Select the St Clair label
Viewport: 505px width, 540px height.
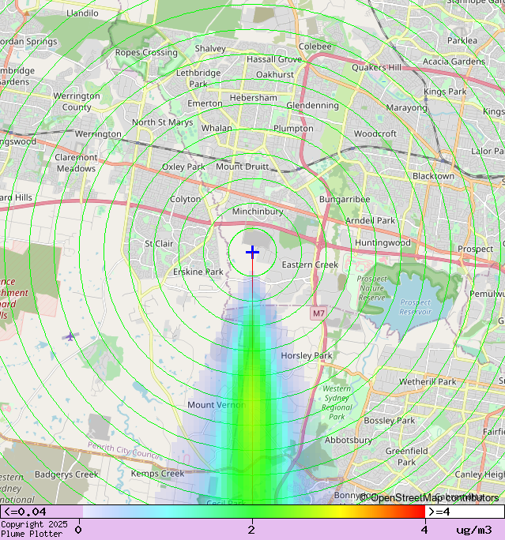coord(159,243)
